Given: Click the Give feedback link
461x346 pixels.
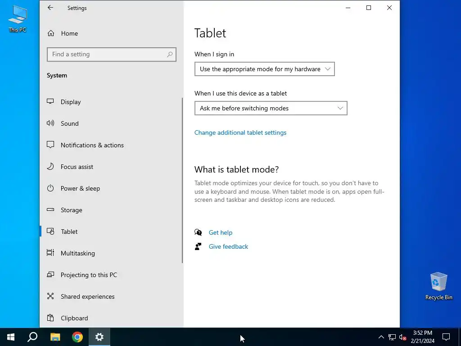Looking at the screenshot, I should click(228, 246).
